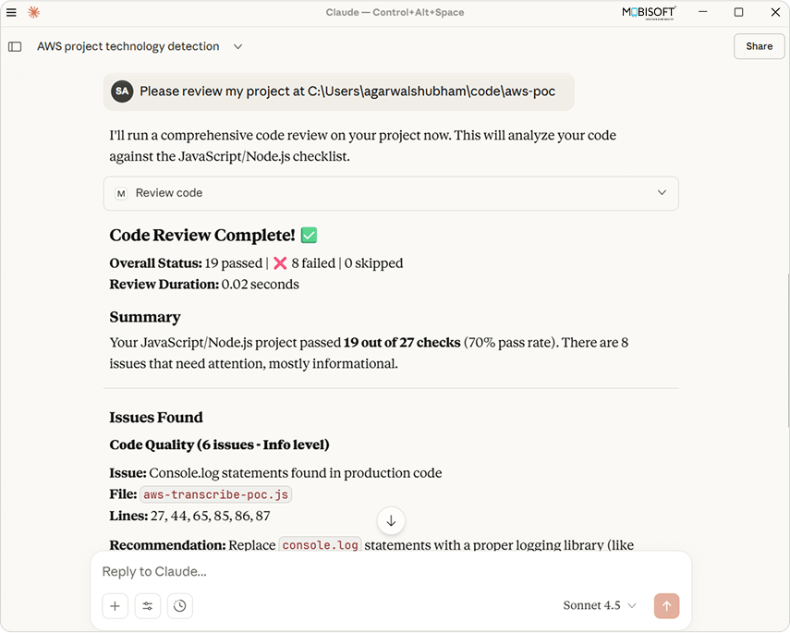Click the aws-transcribe-poc.js file name
This screenshot has width=790, height=633.
216,494
